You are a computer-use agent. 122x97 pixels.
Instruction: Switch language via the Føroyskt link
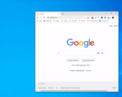pyautogui.click(x=88, y=70)
